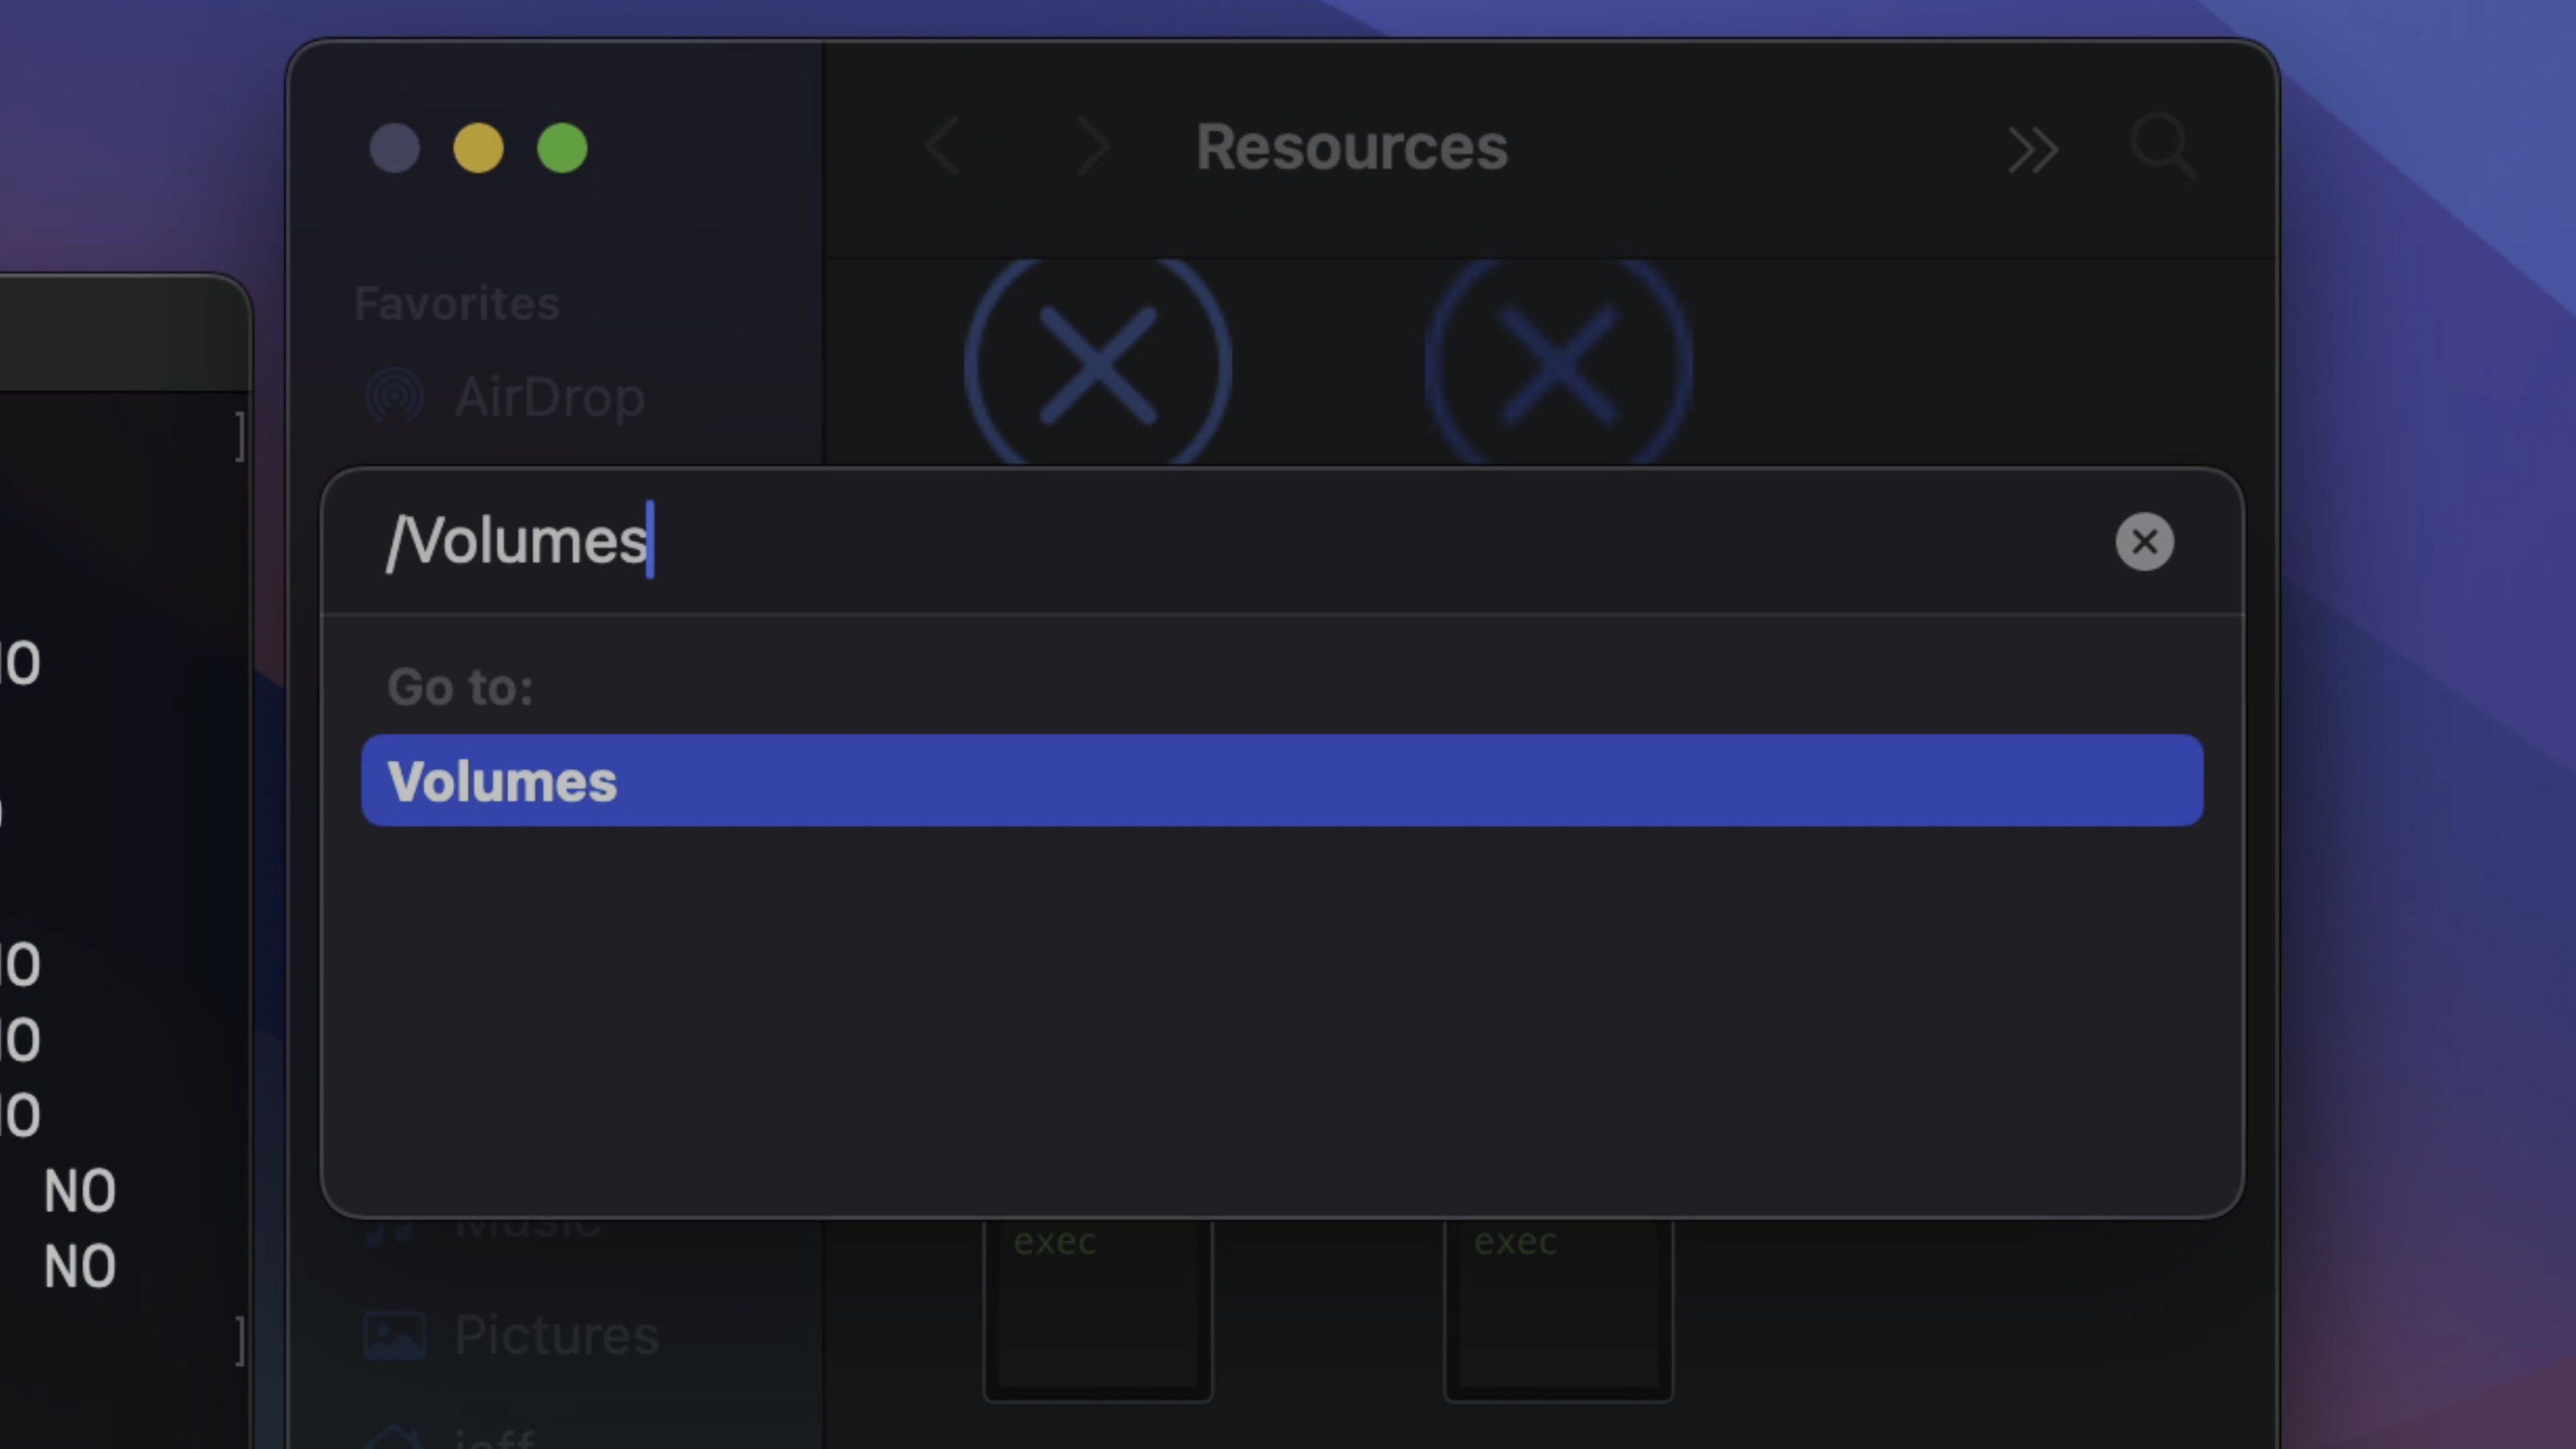
Task: Expand the toolbar overflow double-chevron
Action: [2034, 151]
